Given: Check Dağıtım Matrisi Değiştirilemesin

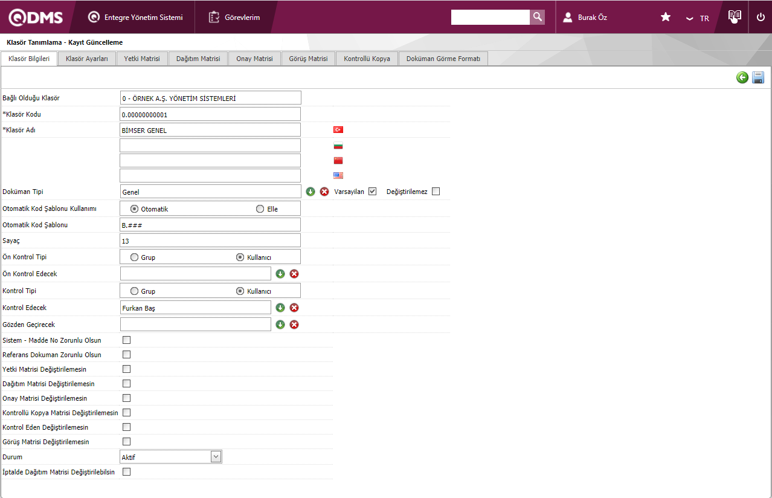Looking at the screenshot, I should tap(127, 383).
